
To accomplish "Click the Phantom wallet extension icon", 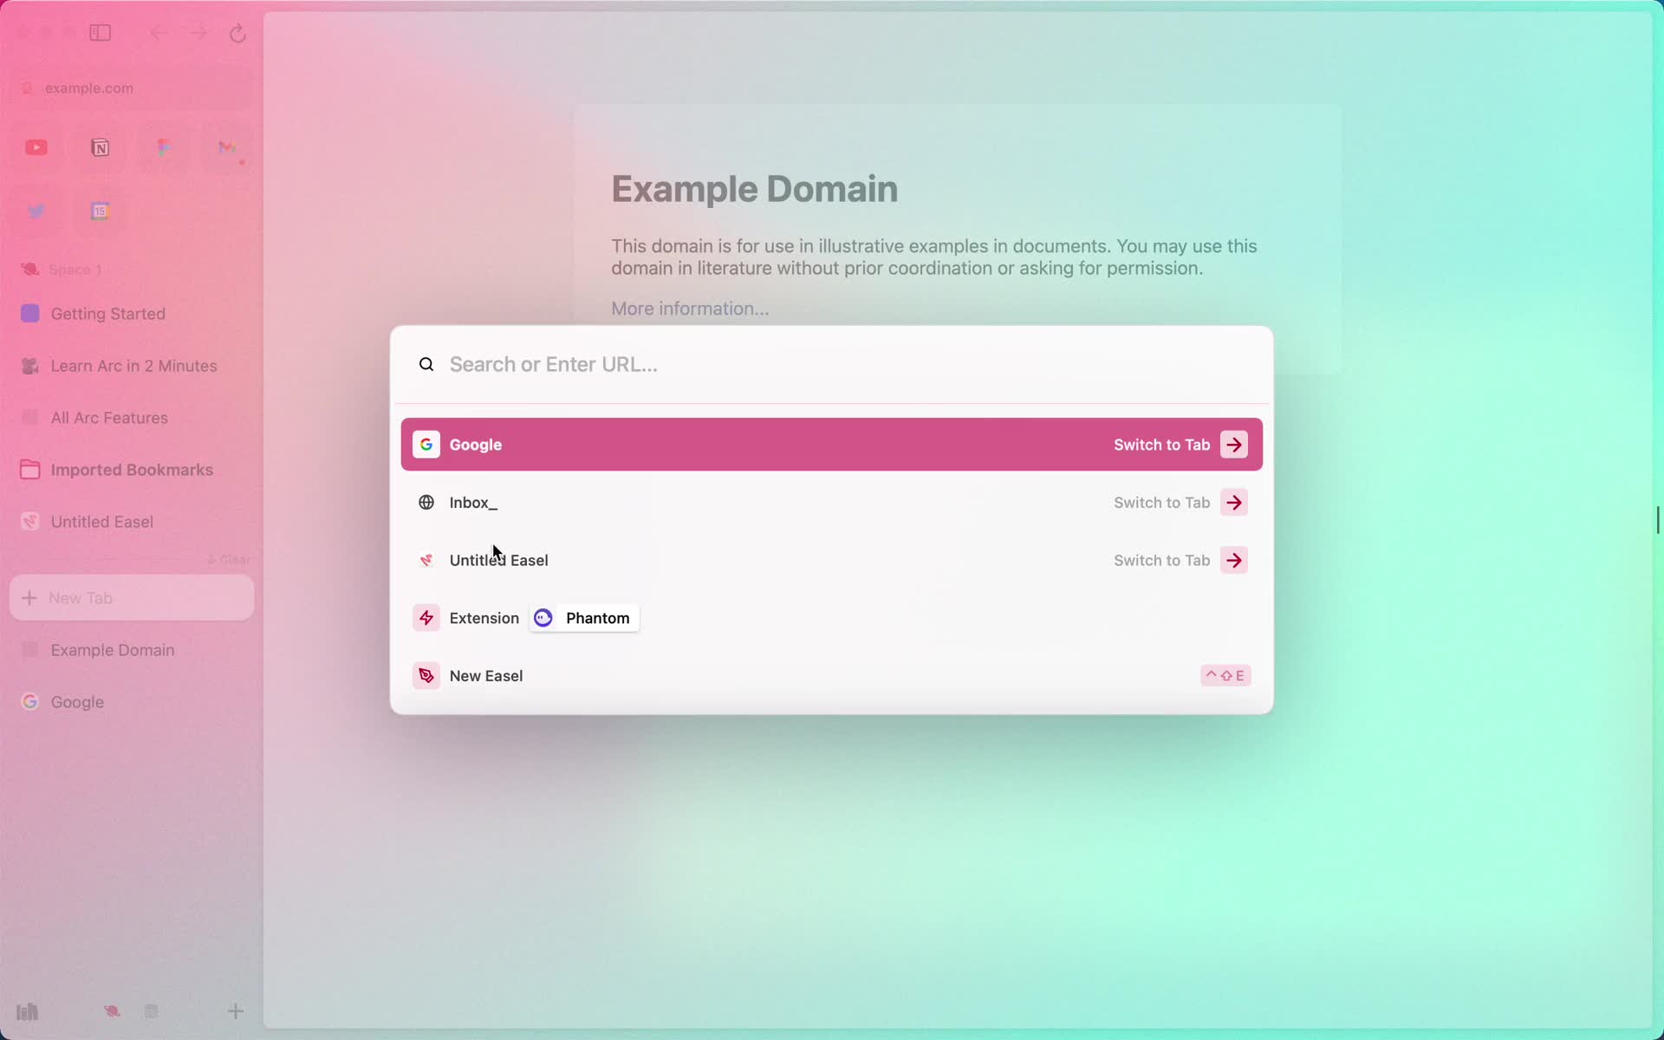I will click(x=543, y=617).
